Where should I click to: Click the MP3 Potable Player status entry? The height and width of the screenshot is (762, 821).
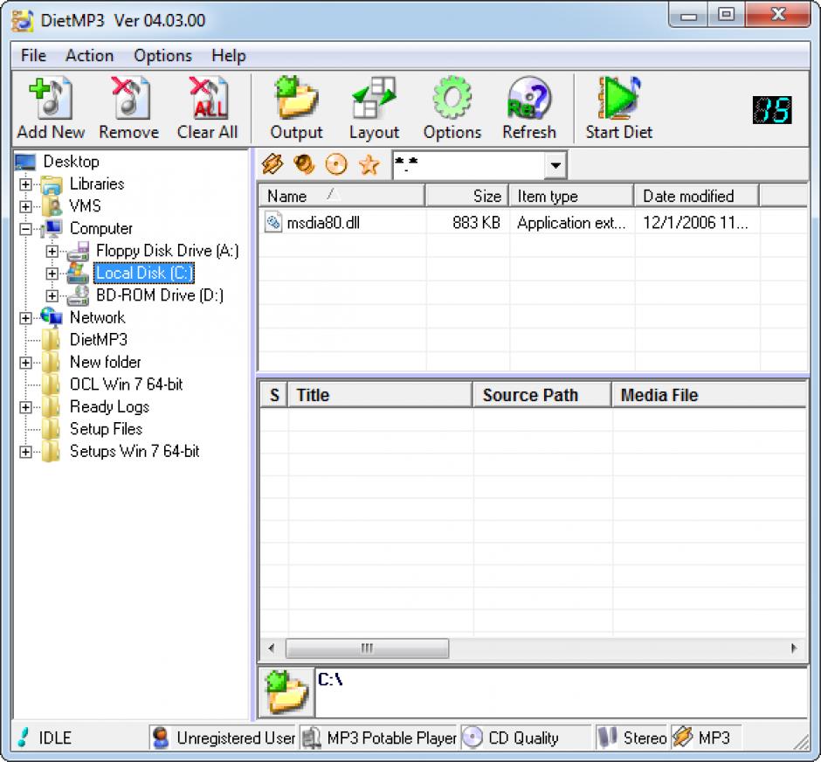click(x=378, y=738)
